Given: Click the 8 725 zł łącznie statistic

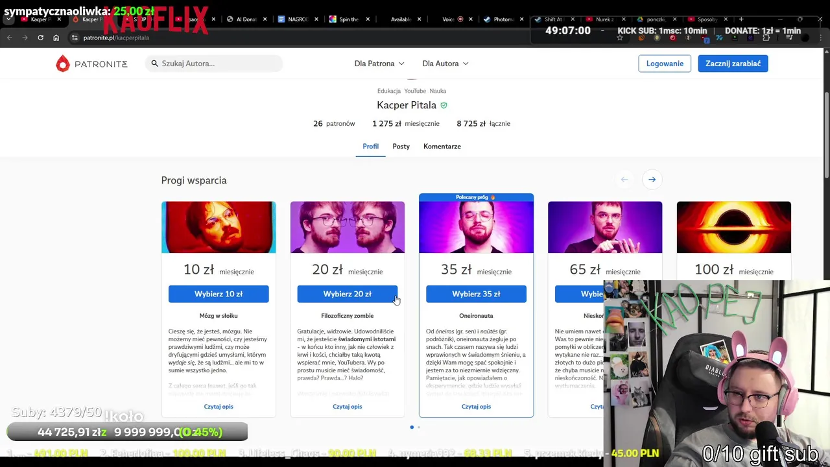Looking at the screenshot, I should [483, 123].
